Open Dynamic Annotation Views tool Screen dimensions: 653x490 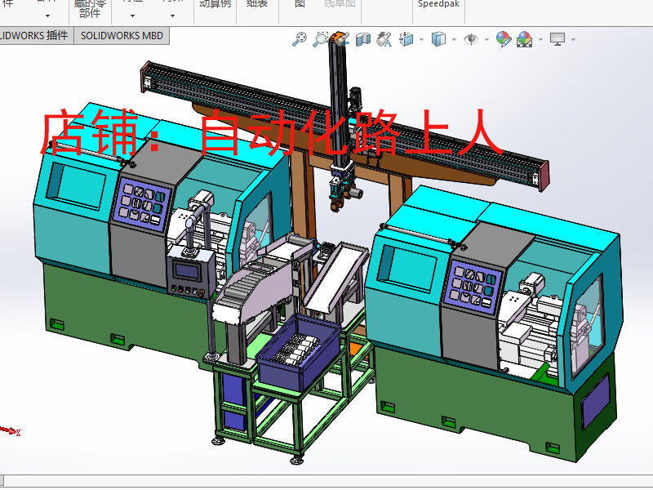tap(384, 38)
